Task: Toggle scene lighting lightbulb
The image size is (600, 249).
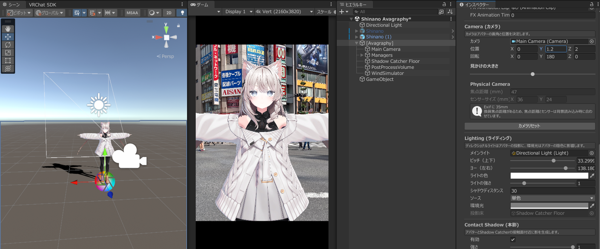Action: (183, 13)
